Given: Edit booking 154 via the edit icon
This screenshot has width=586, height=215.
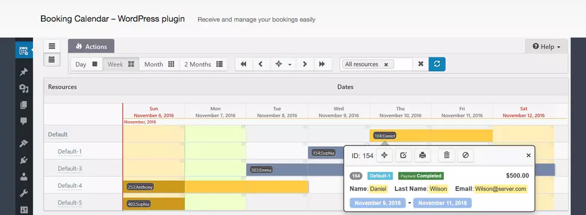Looking at the screenshot, I should [403, 155].
